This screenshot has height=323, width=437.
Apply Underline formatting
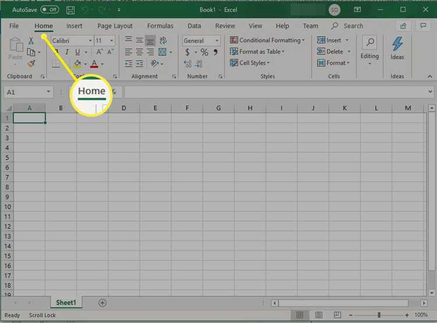click(x=77, y=52)
